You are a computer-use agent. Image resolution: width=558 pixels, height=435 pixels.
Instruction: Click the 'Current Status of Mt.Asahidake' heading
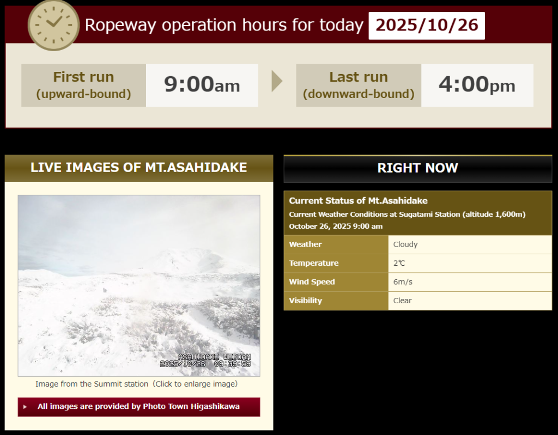(x=358, y=201)
